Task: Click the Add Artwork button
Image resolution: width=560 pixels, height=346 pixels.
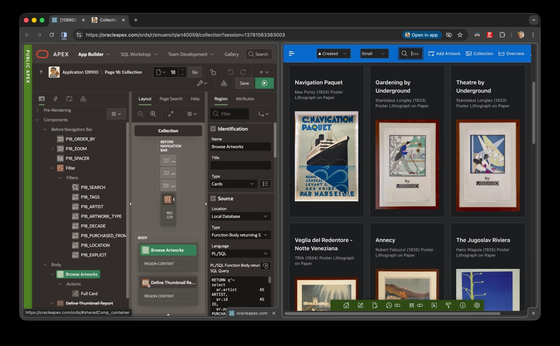Action: pos(444,53)
